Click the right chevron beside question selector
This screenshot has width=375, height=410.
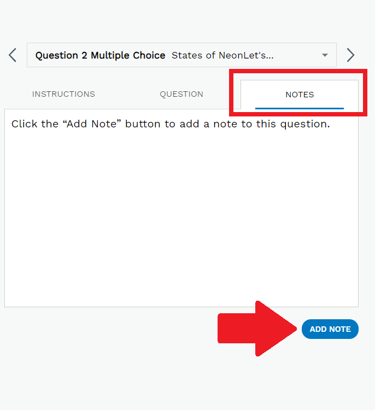pos(351,55)
